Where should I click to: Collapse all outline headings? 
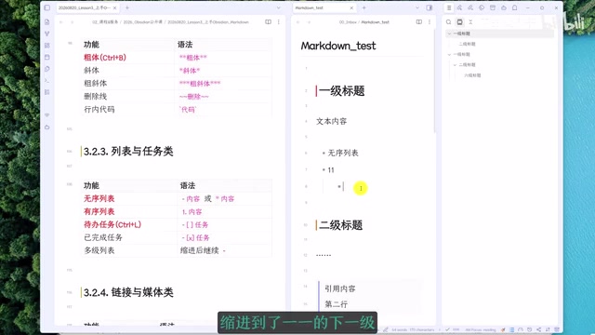470,22
